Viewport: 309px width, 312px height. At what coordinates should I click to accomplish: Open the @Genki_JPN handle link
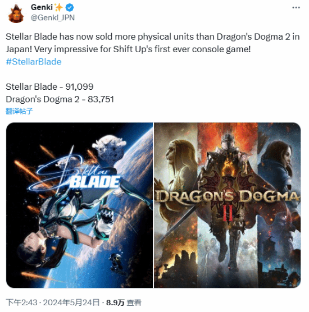53,18
